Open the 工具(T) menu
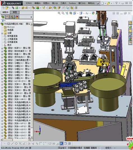This screenshot has height=150, width=133. pos(63,3)
